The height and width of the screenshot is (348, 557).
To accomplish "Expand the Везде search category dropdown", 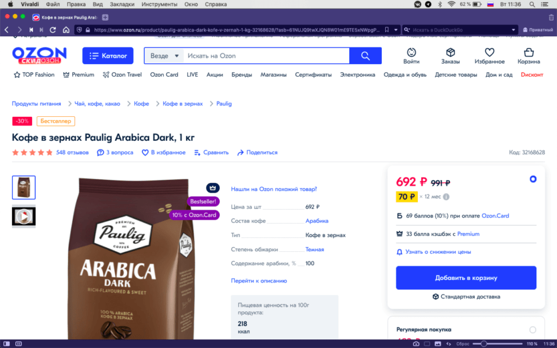I will (x=164, y=56).
